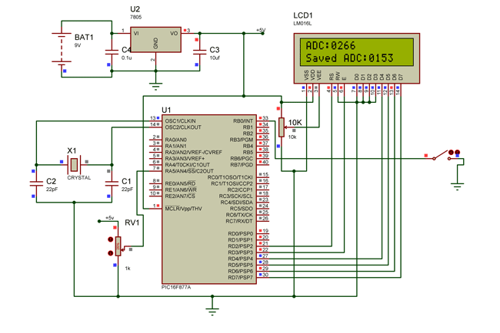The height and width of the screenshot is (333, 500).
Task: Click the RD7/PSP7 pin label
Action: (x=241, y=277)
